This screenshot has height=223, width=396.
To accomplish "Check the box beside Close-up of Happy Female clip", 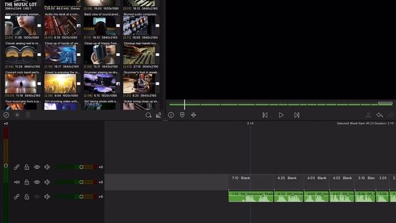I will tap(118, 55).
